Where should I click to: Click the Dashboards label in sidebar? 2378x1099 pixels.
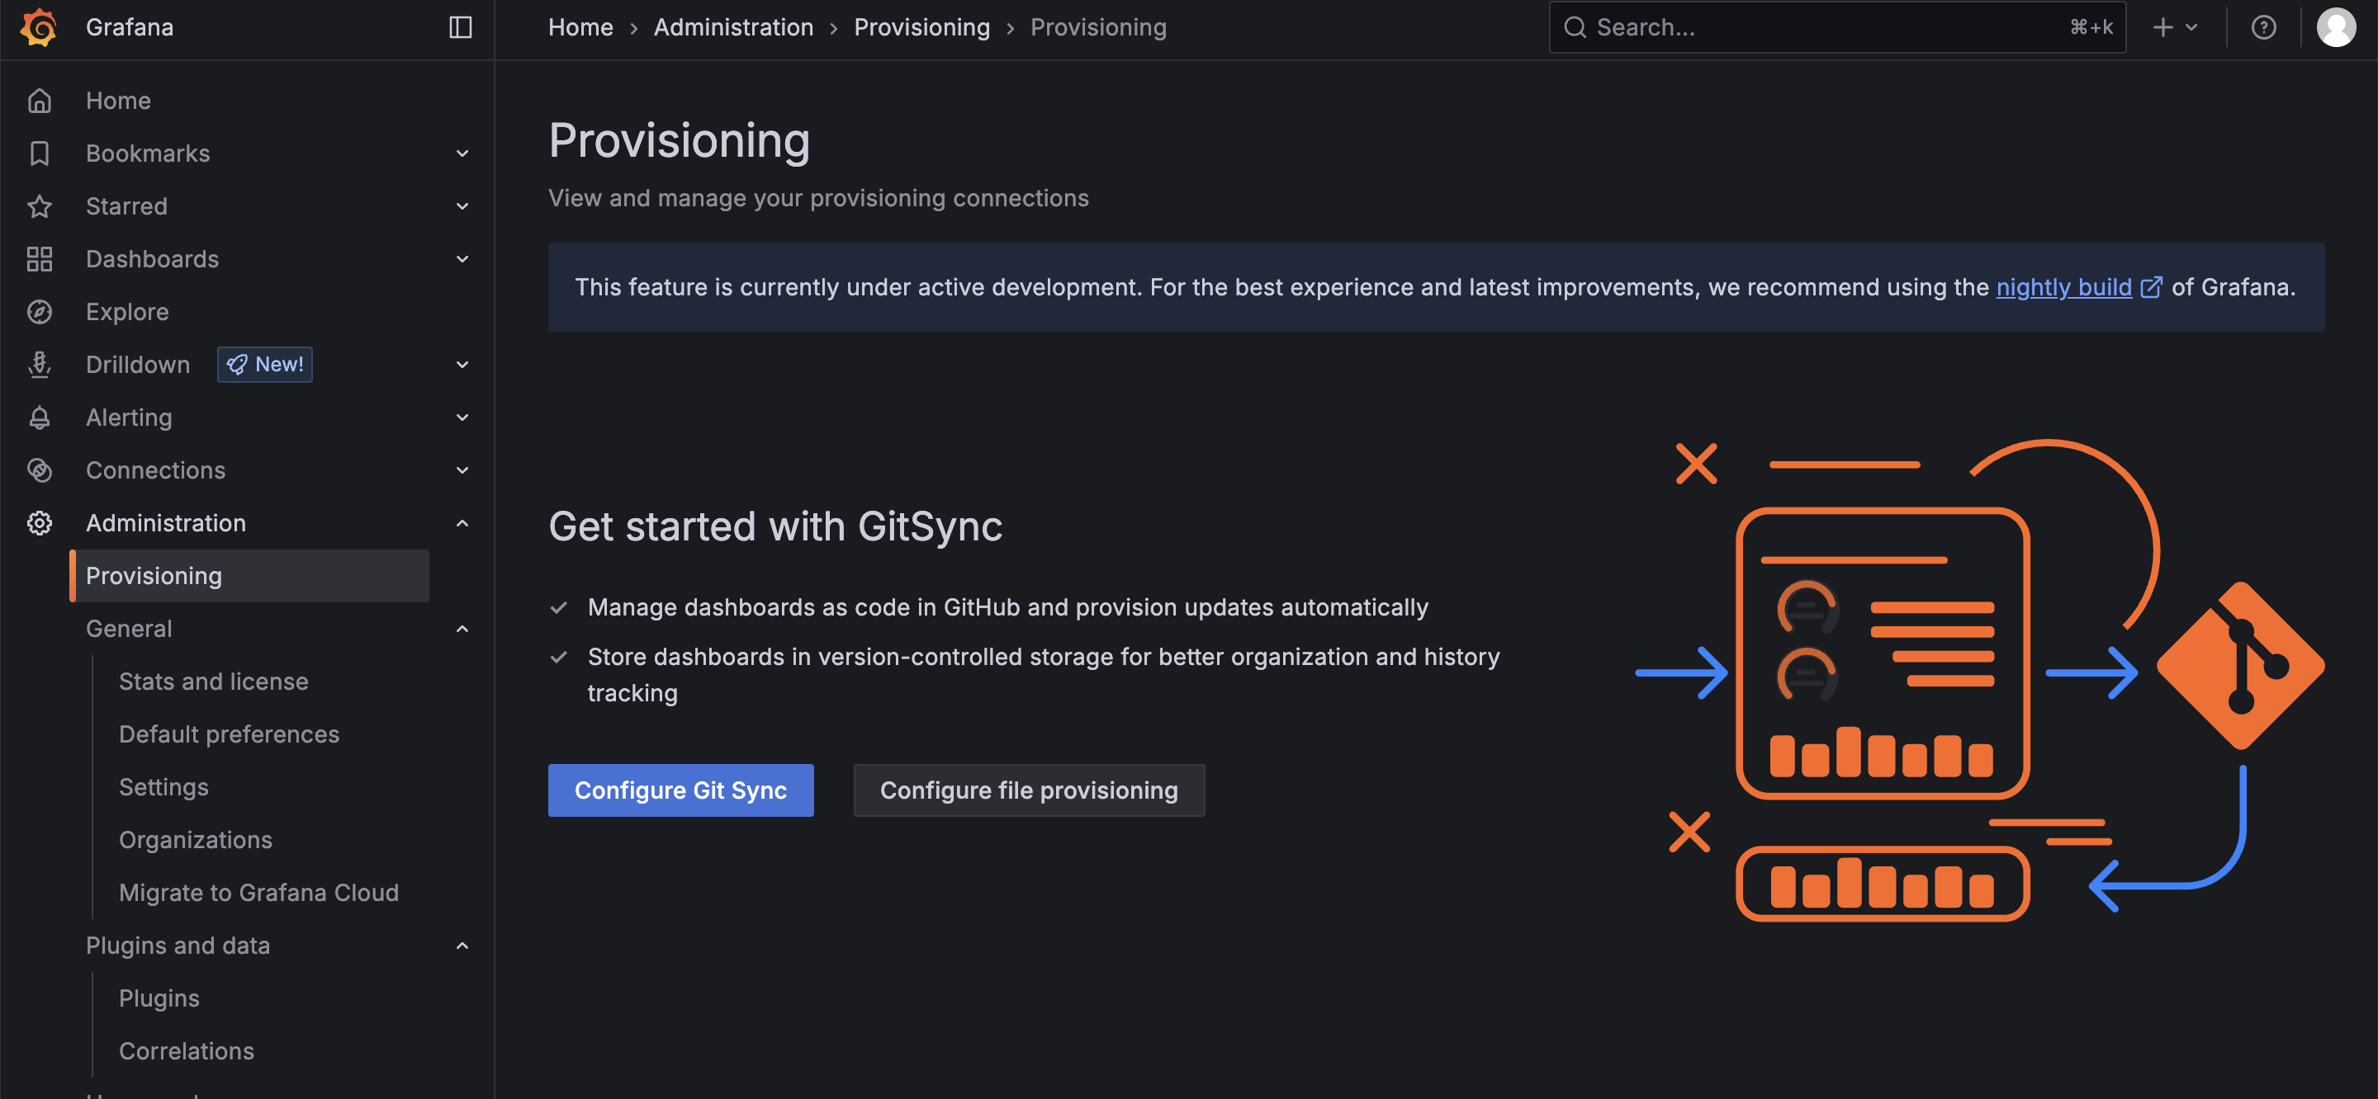(152, 258)
